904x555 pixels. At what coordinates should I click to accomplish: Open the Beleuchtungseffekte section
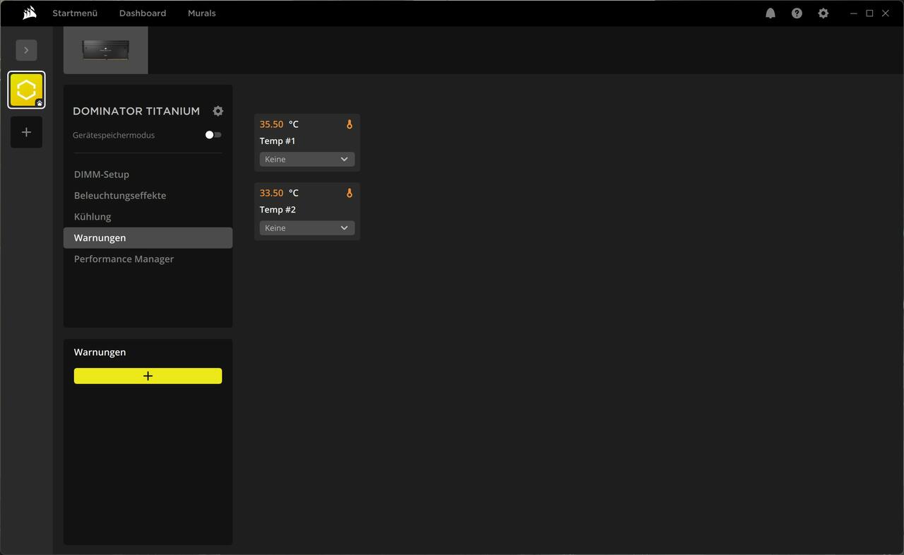[x=120, y=196]
